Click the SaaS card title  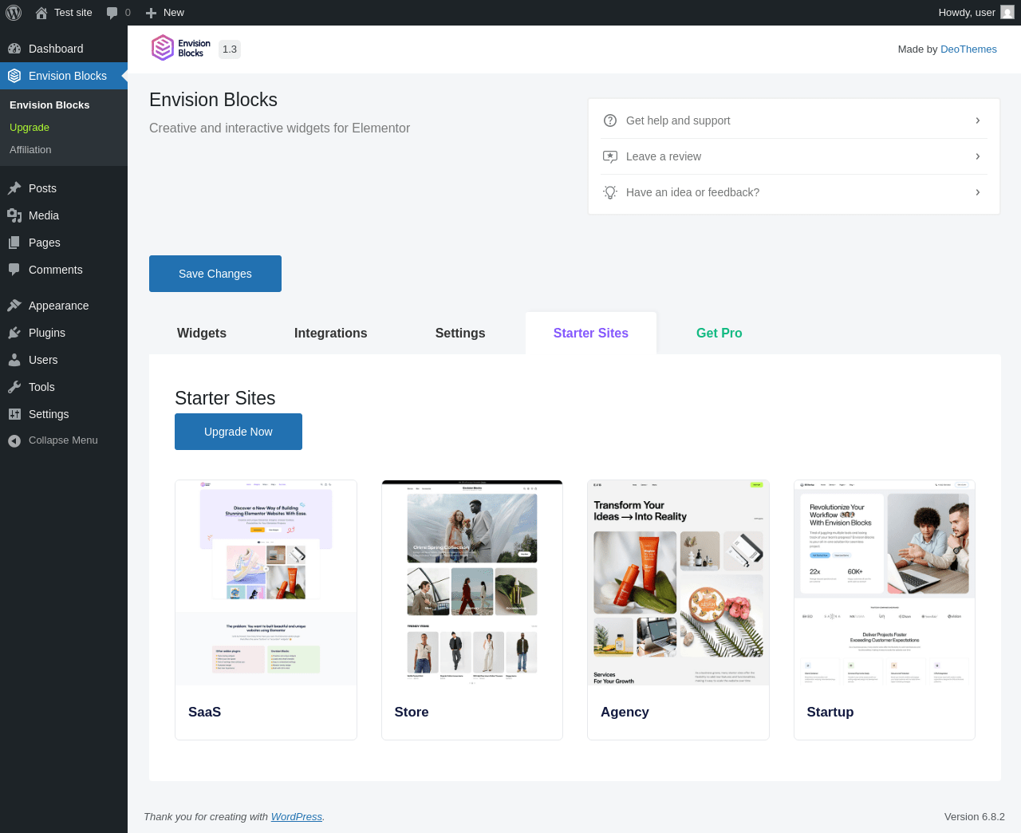[204, 712]
